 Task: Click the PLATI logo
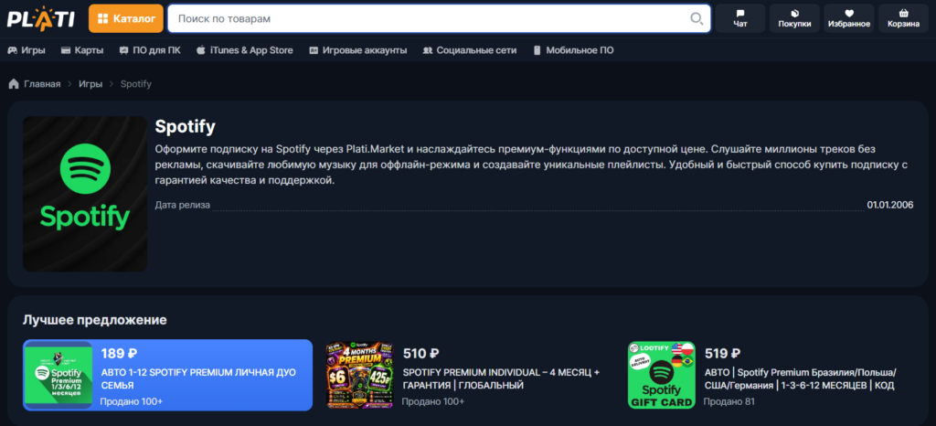coord(40,18)
